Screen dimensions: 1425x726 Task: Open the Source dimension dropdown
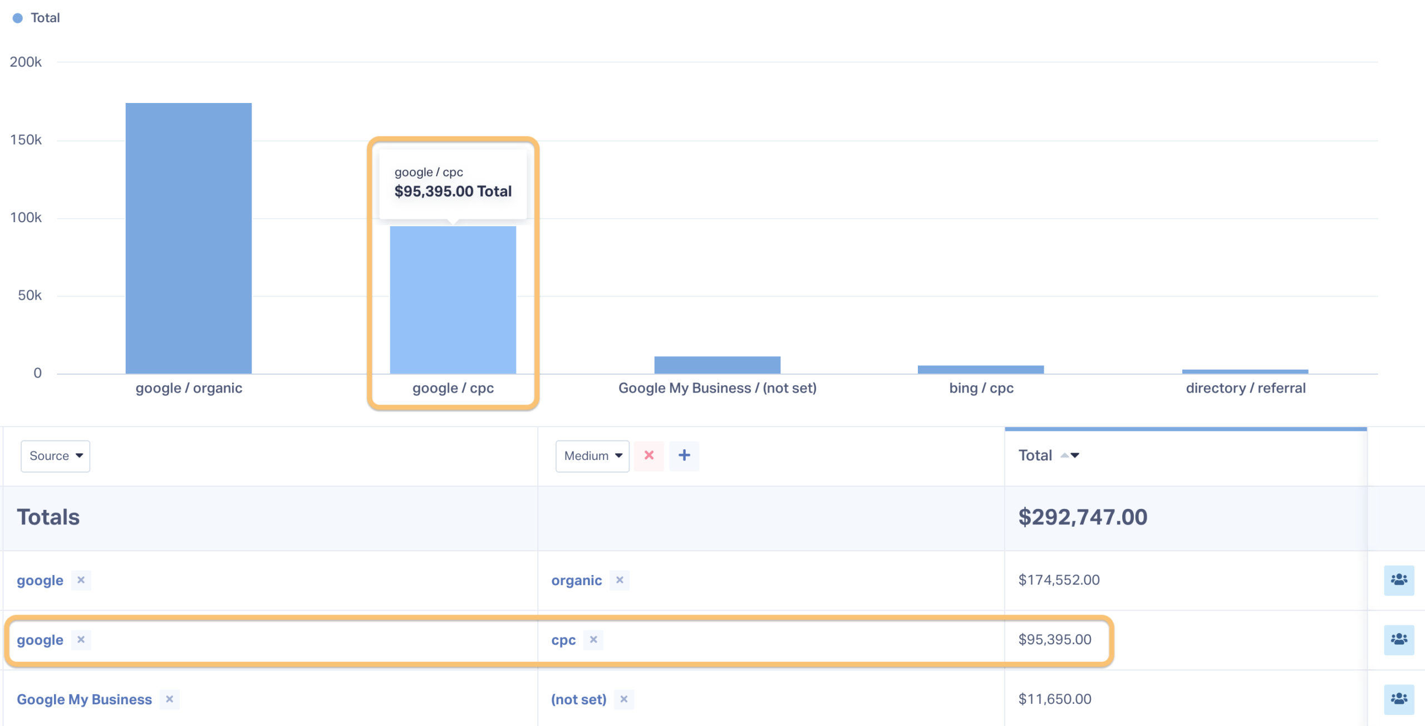tap(56, 456)
